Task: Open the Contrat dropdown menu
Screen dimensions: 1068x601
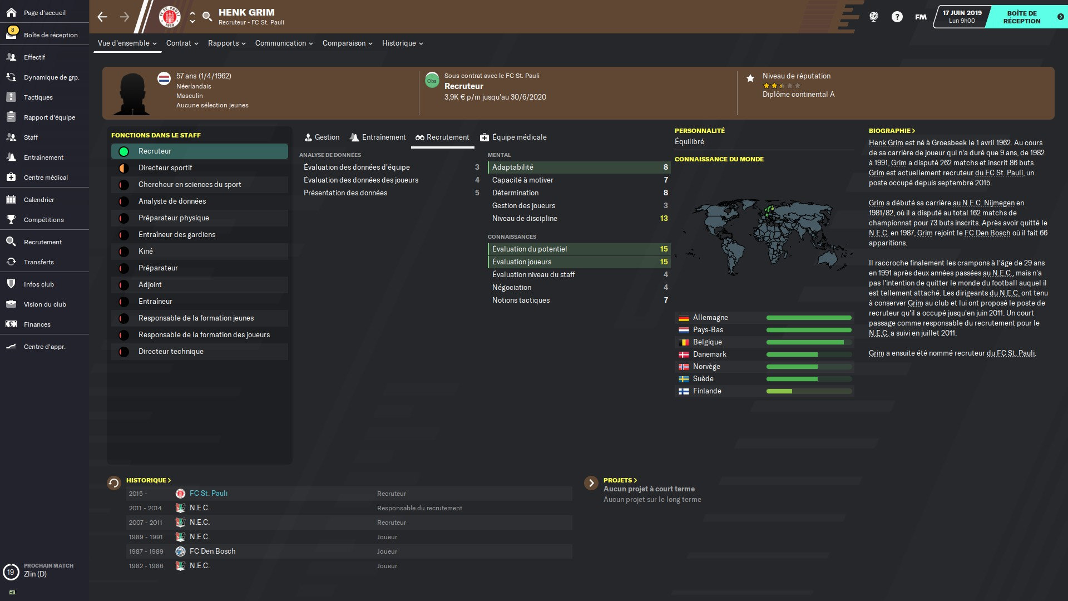Action: 182,43
